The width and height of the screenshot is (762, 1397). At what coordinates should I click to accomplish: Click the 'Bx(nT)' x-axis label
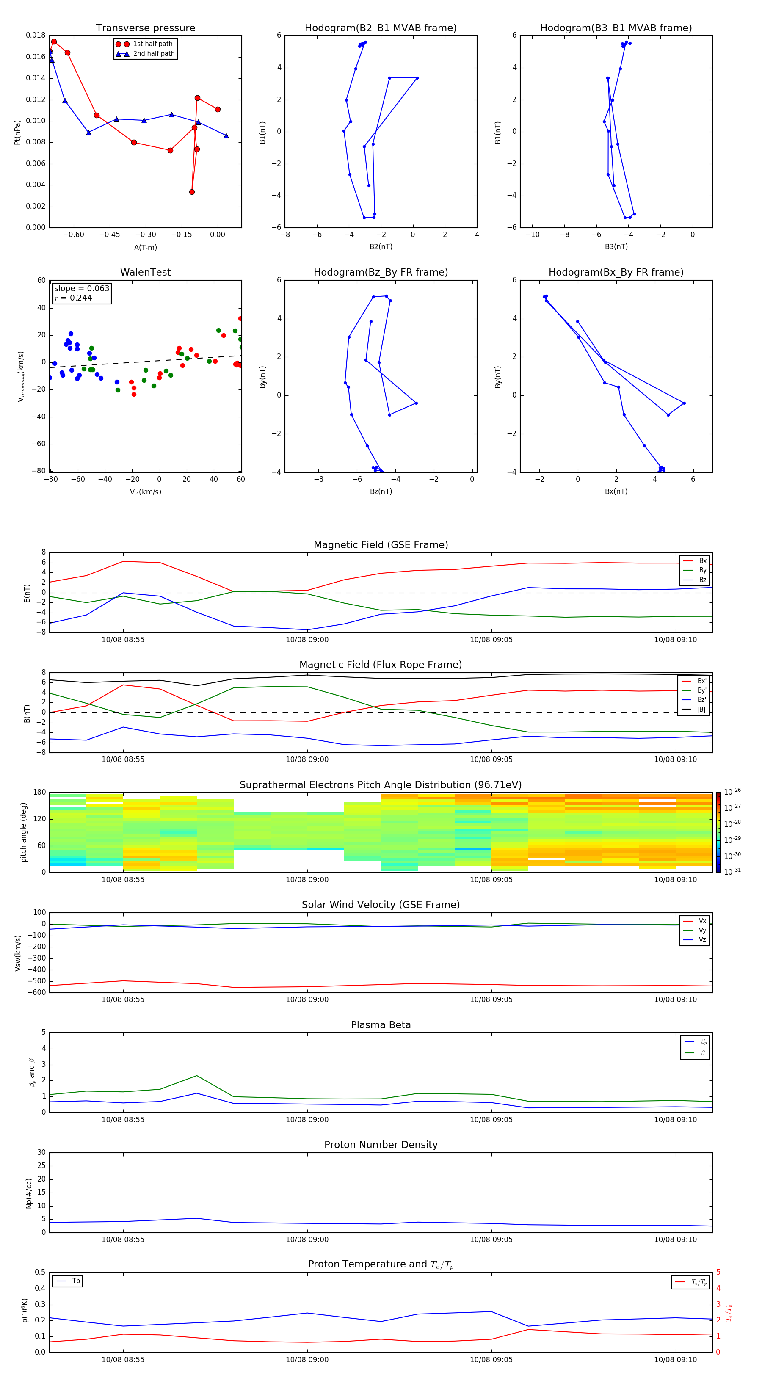616,491
